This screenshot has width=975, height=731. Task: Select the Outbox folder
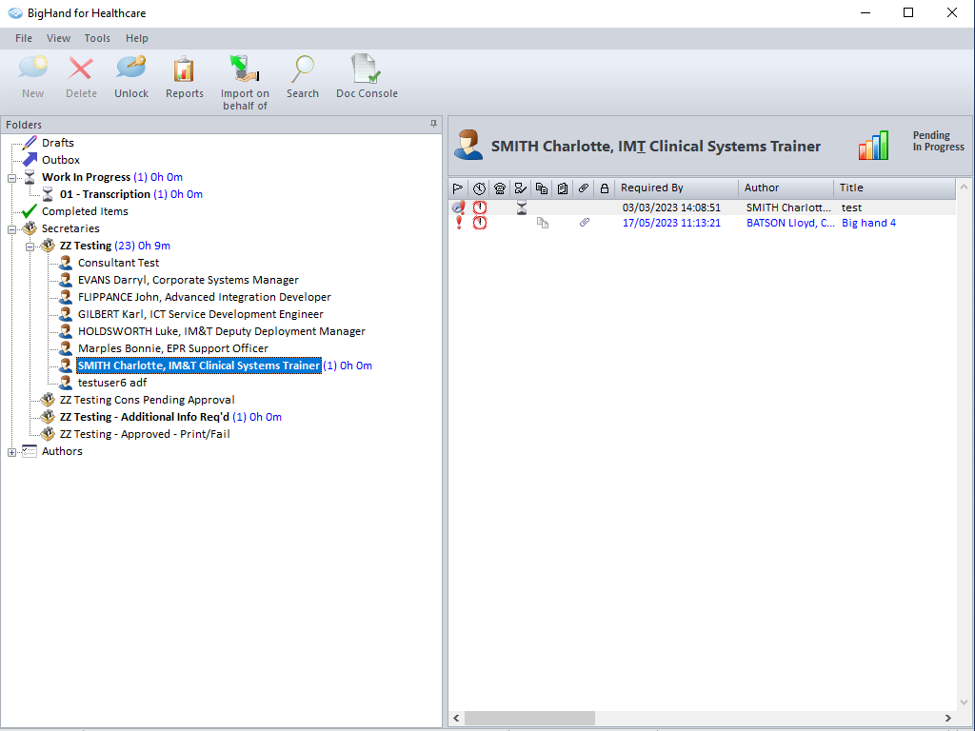pos(61,160)
